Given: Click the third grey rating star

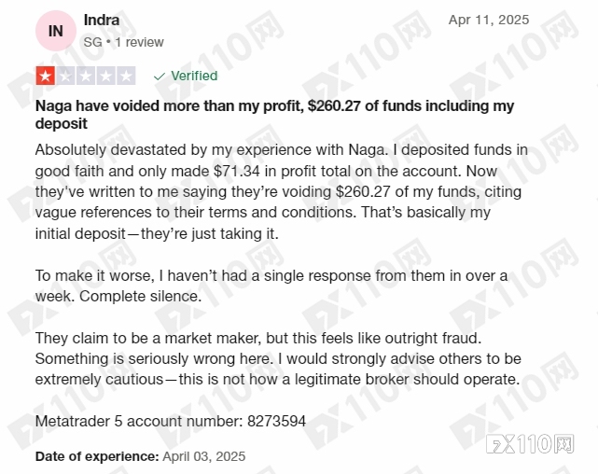Looking at the screenshot, I should 86,76.
